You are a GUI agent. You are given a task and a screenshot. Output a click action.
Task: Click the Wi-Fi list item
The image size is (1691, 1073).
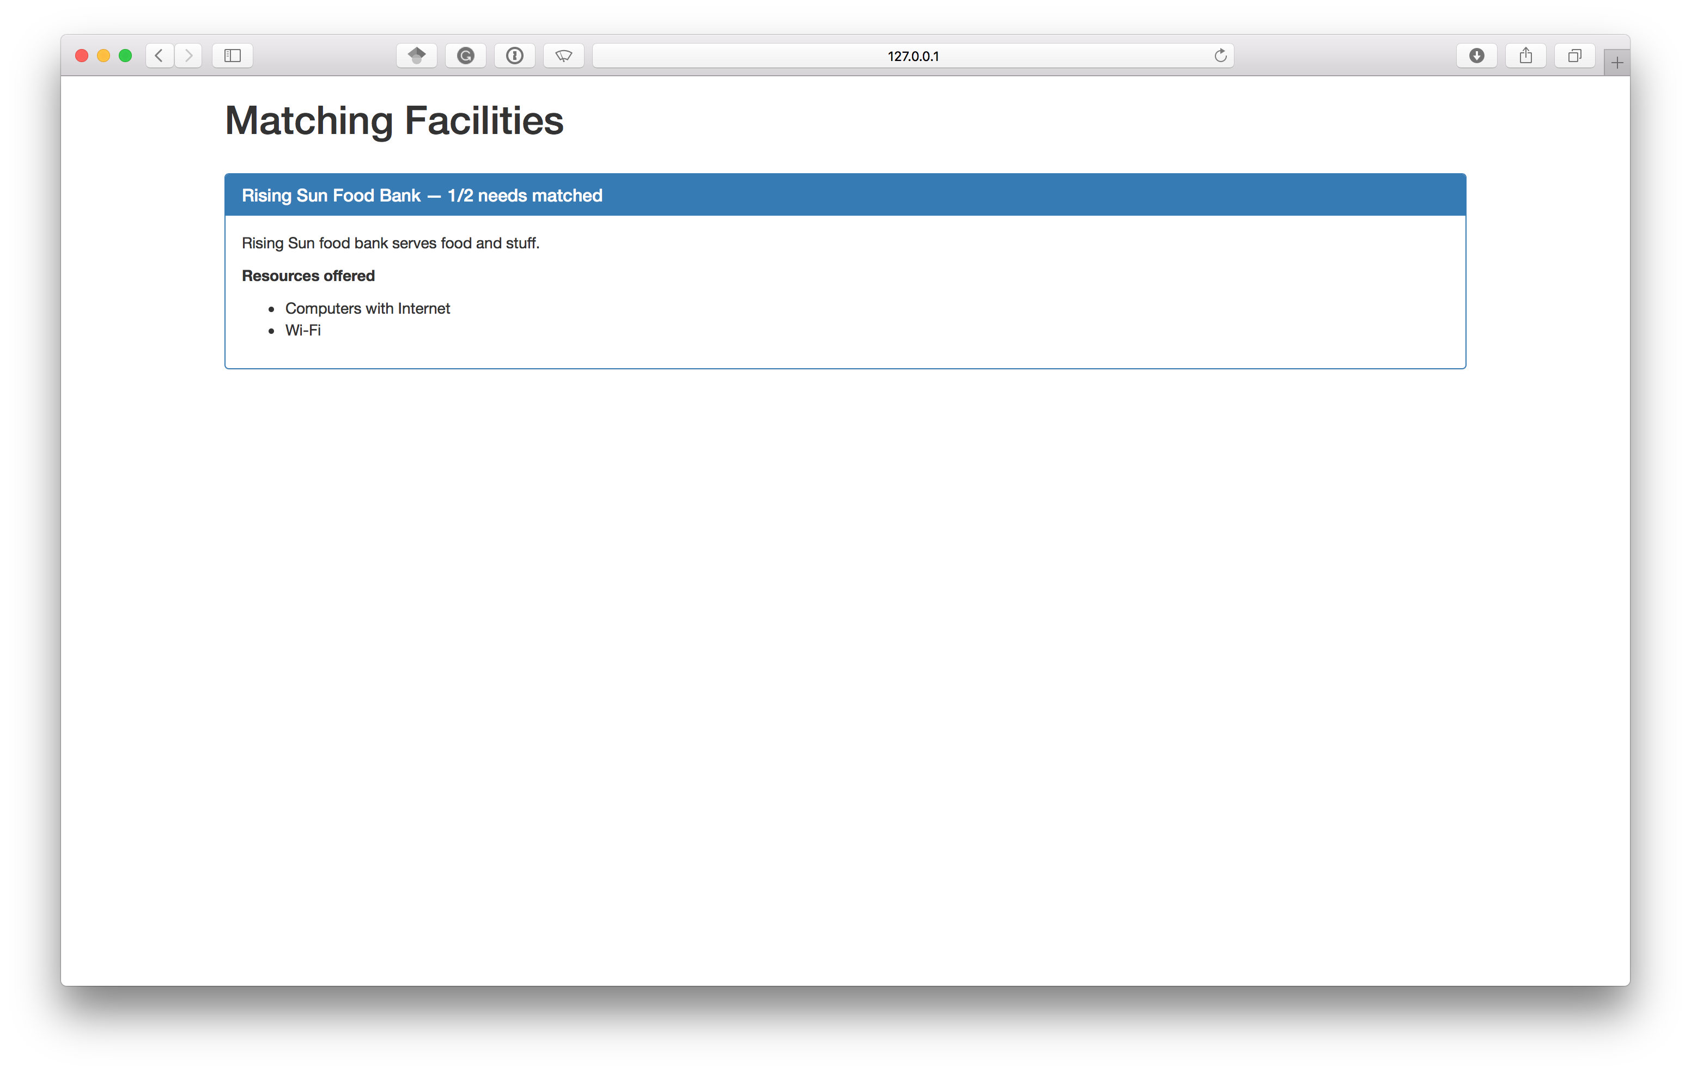pyautogui.click(x=303, y=330)
